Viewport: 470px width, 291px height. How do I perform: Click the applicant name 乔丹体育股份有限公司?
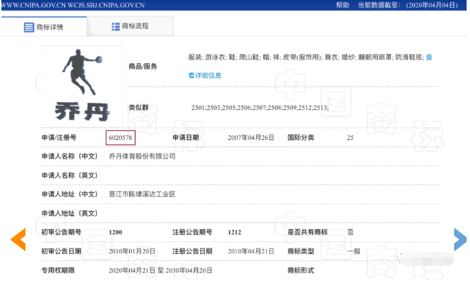[x=142, y=156]
